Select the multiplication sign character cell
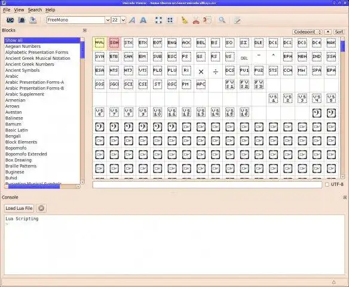 201,71
